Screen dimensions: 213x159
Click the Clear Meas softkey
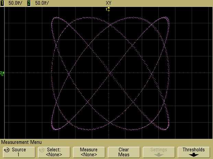coord(124,152)
